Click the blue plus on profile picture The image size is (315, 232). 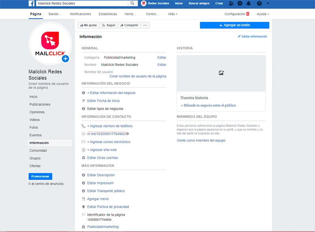click(x=65, y=59)
